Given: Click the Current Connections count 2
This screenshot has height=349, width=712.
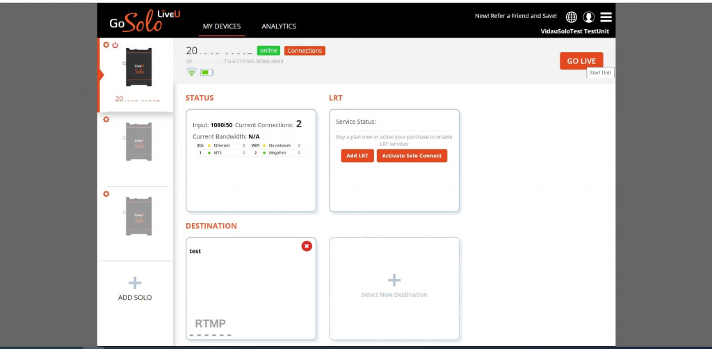Looking at the screenshot, I should point(299,124).
